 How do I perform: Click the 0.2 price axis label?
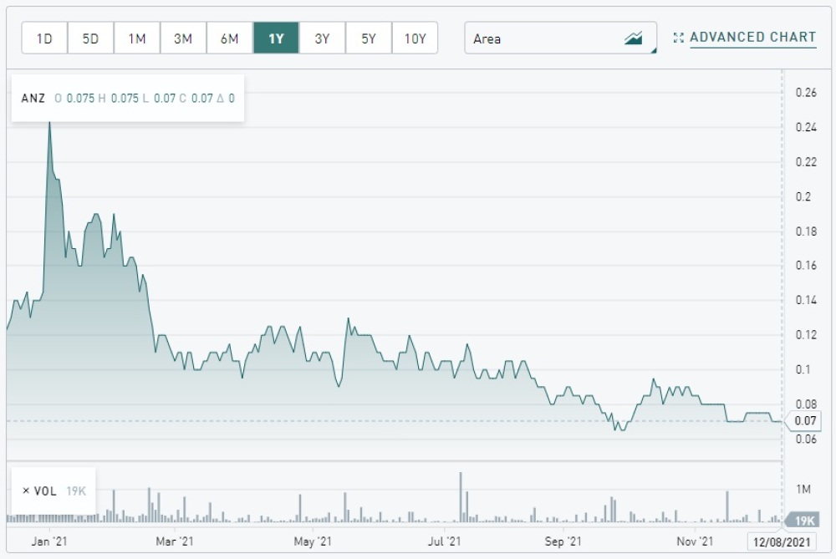tap(803, 196)
